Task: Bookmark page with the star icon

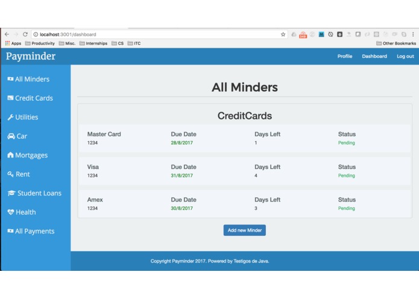Action: pos(283,34)
